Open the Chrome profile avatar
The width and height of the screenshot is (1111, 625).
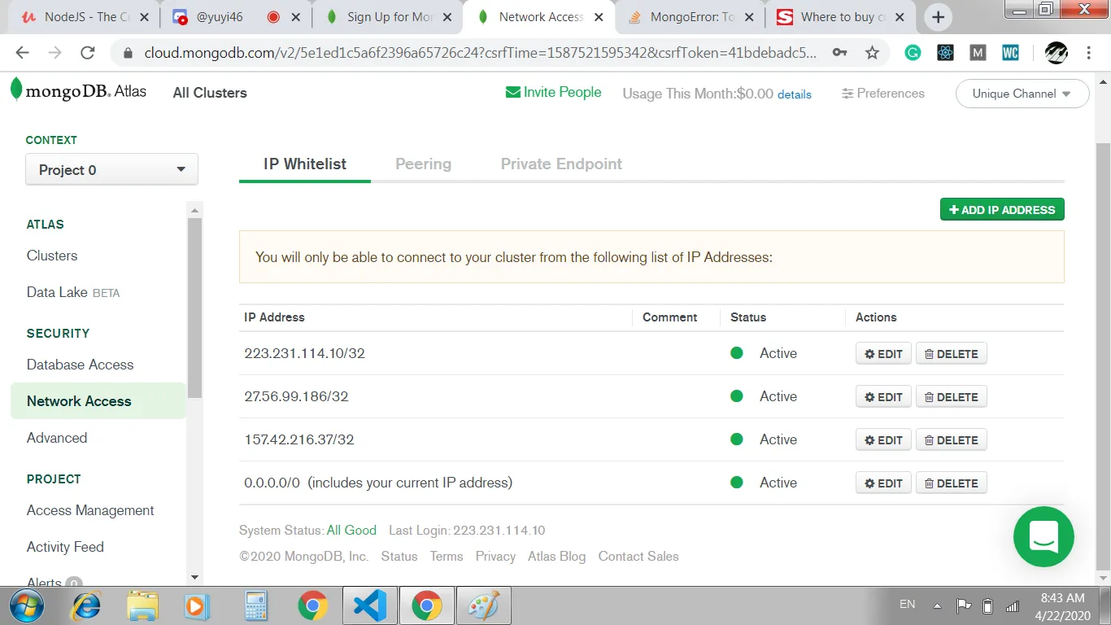coord(1056,53)
